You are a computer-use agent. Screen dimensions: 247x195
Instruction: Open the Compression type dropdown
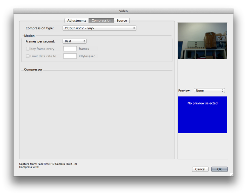[x=99, y=28]
